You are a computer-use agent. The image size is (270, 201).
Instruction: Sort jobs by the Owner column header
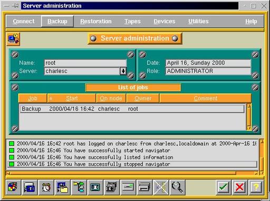click(143, 98)
